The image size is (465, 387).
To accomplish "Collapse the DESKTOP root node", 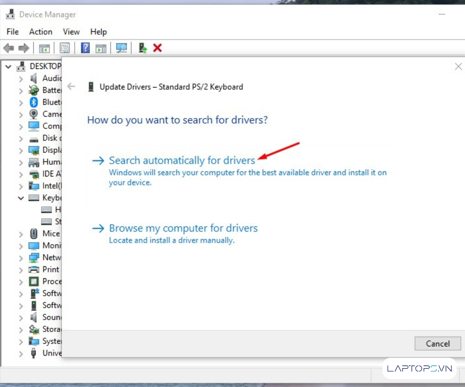I will click(x=9, y=67).
